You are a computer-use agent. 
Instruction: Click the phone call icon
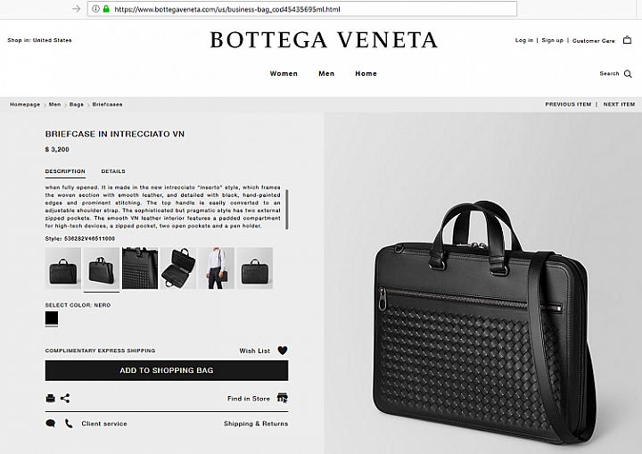tap(69, 424)
